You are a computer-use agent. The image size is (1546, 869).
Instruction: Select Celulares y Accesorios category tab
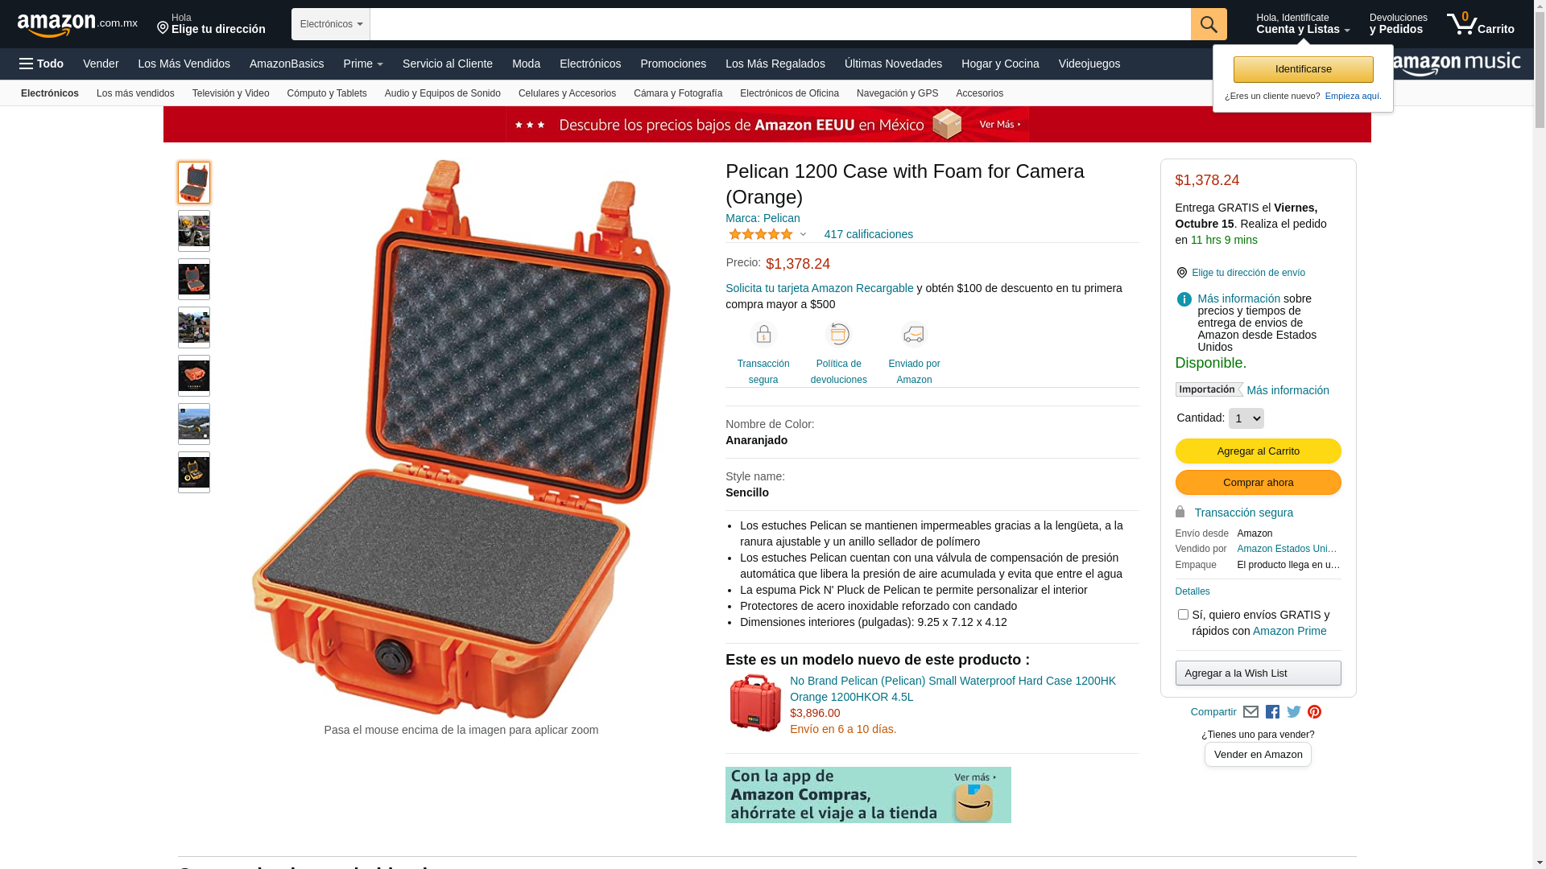(567, 93)
